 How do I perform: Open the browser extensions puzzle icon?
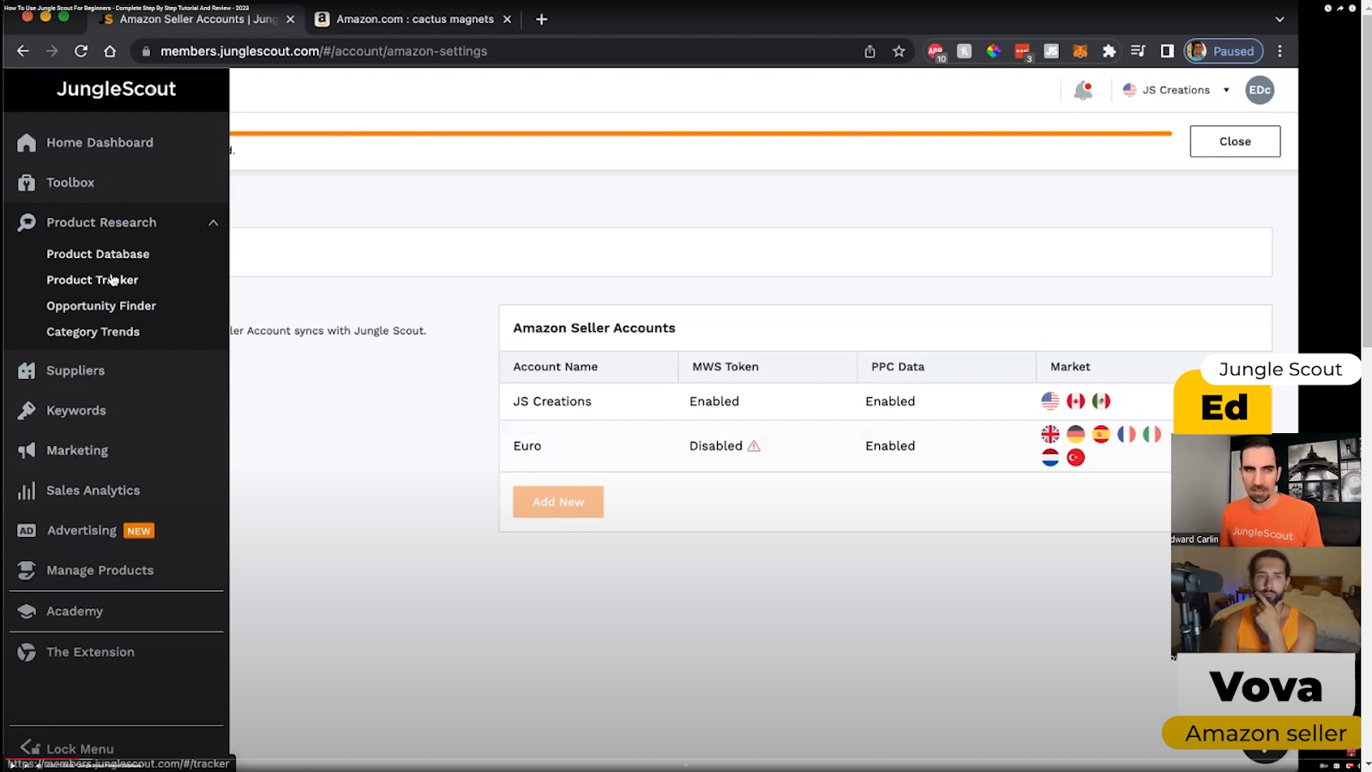[1109, 51]
